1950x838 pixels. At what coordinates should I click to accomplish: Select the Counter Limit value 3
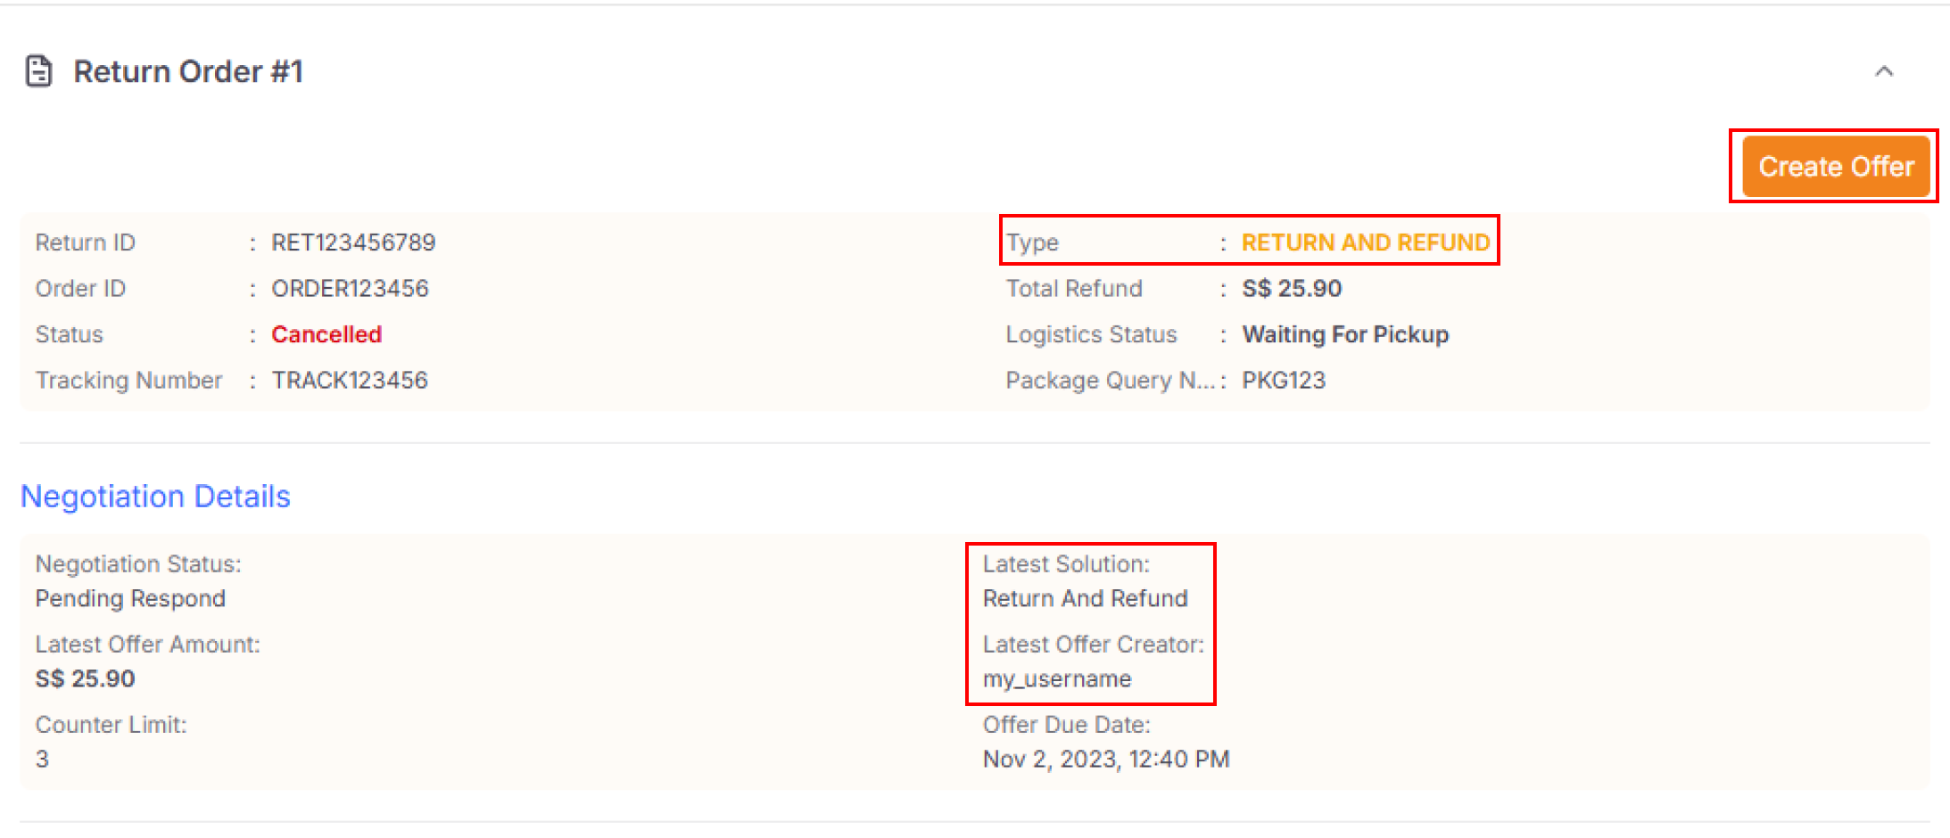pyautogui.click(x=41, y=759)
